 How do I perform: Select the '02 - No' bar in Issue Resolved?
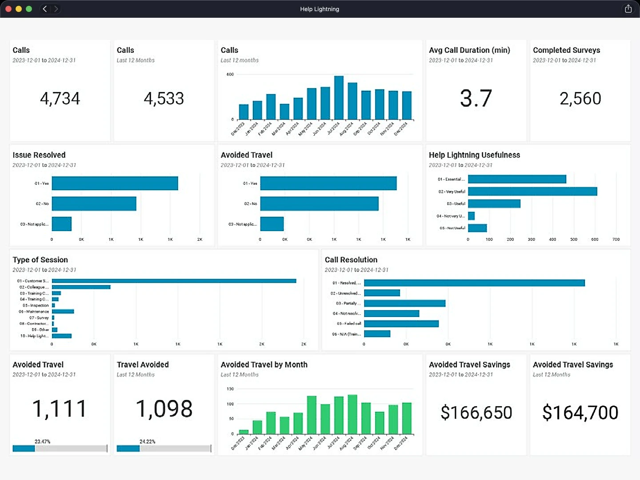(x=94, y=204)
